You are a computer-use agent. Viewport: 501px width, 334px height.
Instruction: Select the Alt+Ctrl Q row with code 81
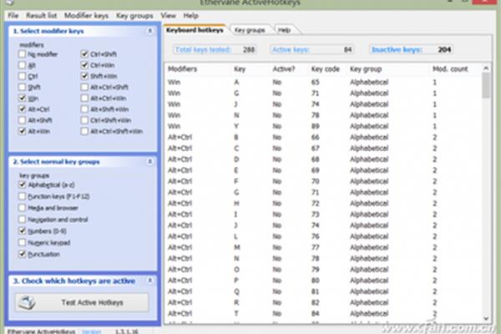click(323, 291)
